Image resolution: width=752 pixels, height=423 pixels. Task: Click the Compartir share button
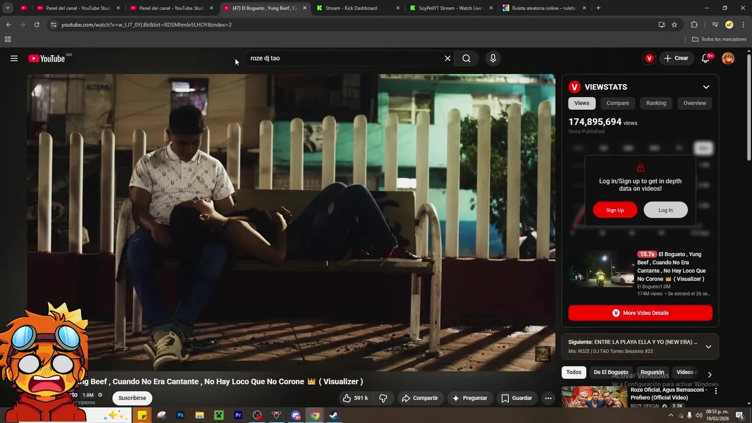[419, 398]
